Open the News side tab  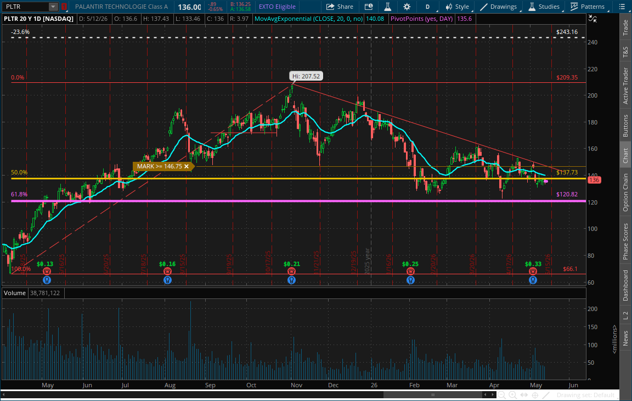[x=625, y=338]
